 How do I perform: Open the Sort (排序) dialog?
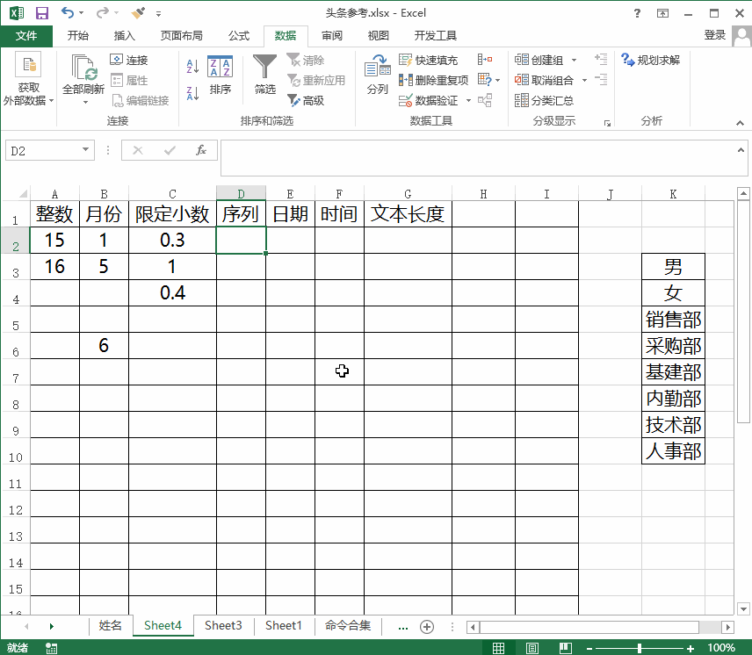point(221,76)
